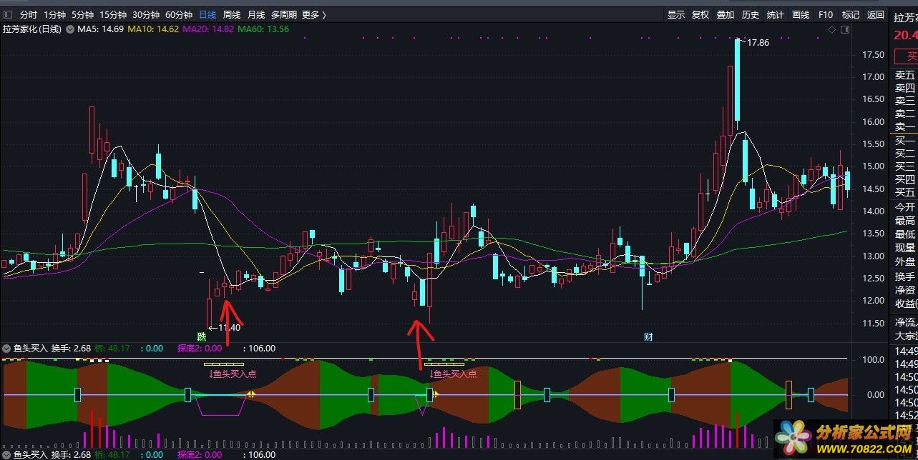This screenshot has height=460, width=918.
Task: Open the 历史 toolbar button
Action: (751, 14)
